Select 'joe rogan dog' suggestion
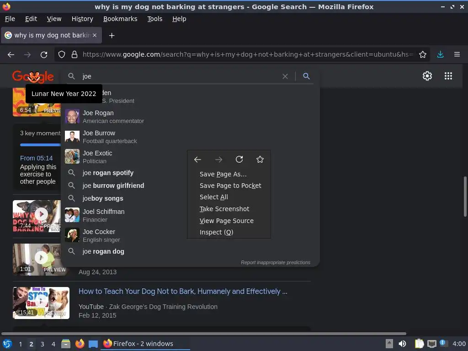This screenshot has width=468, height=351. click(x=190, y=252)
